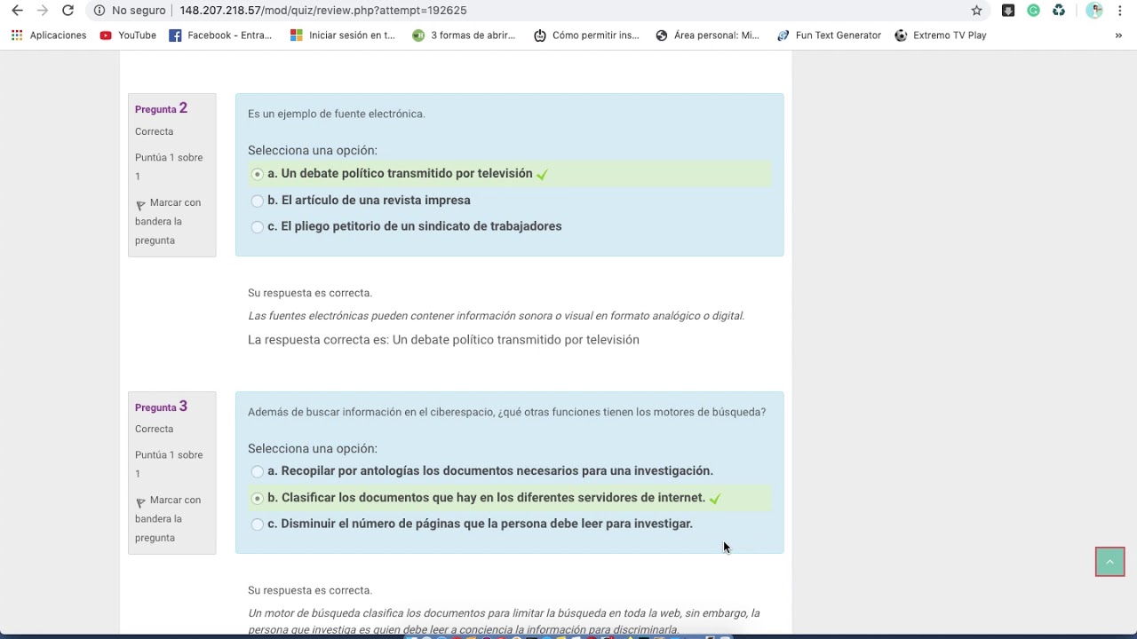Viewport: 1137px width, 639px height.
Task: Click the text 'Es un ejemplo de fuente electrónica.'
Action: coord(337,114)
